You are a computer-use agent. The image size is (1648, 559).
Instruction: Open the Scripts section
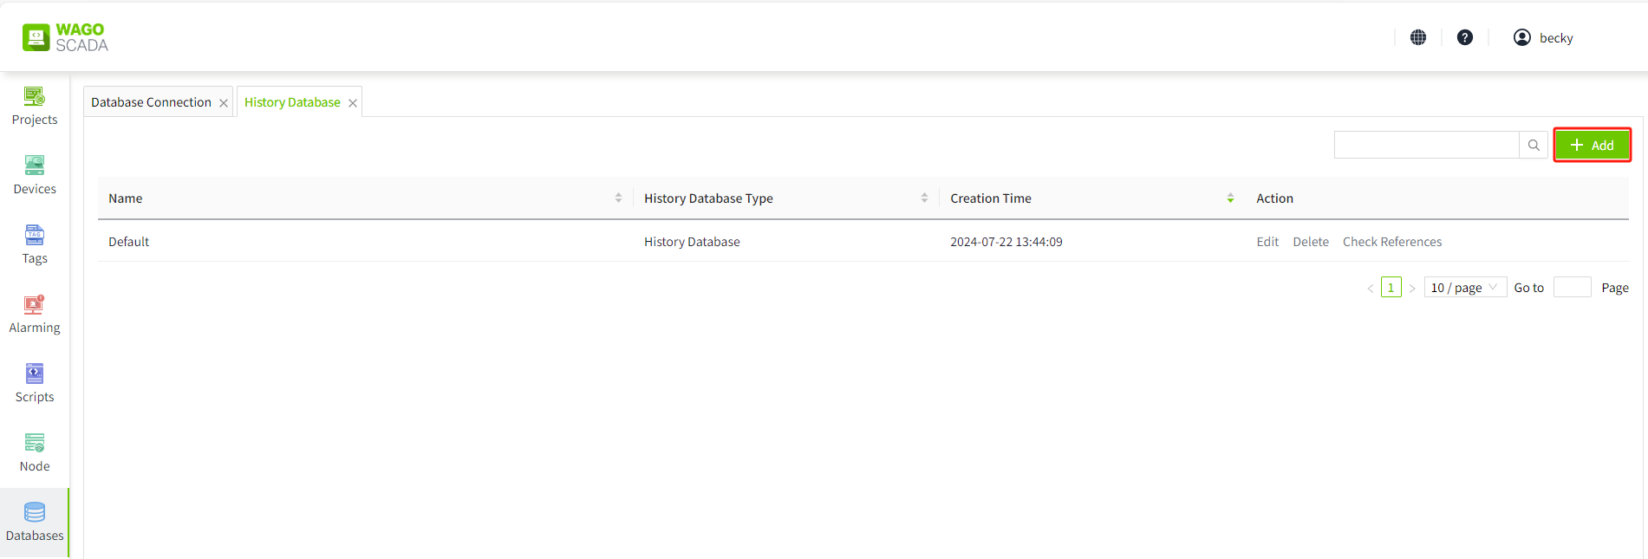click(35, 383)
